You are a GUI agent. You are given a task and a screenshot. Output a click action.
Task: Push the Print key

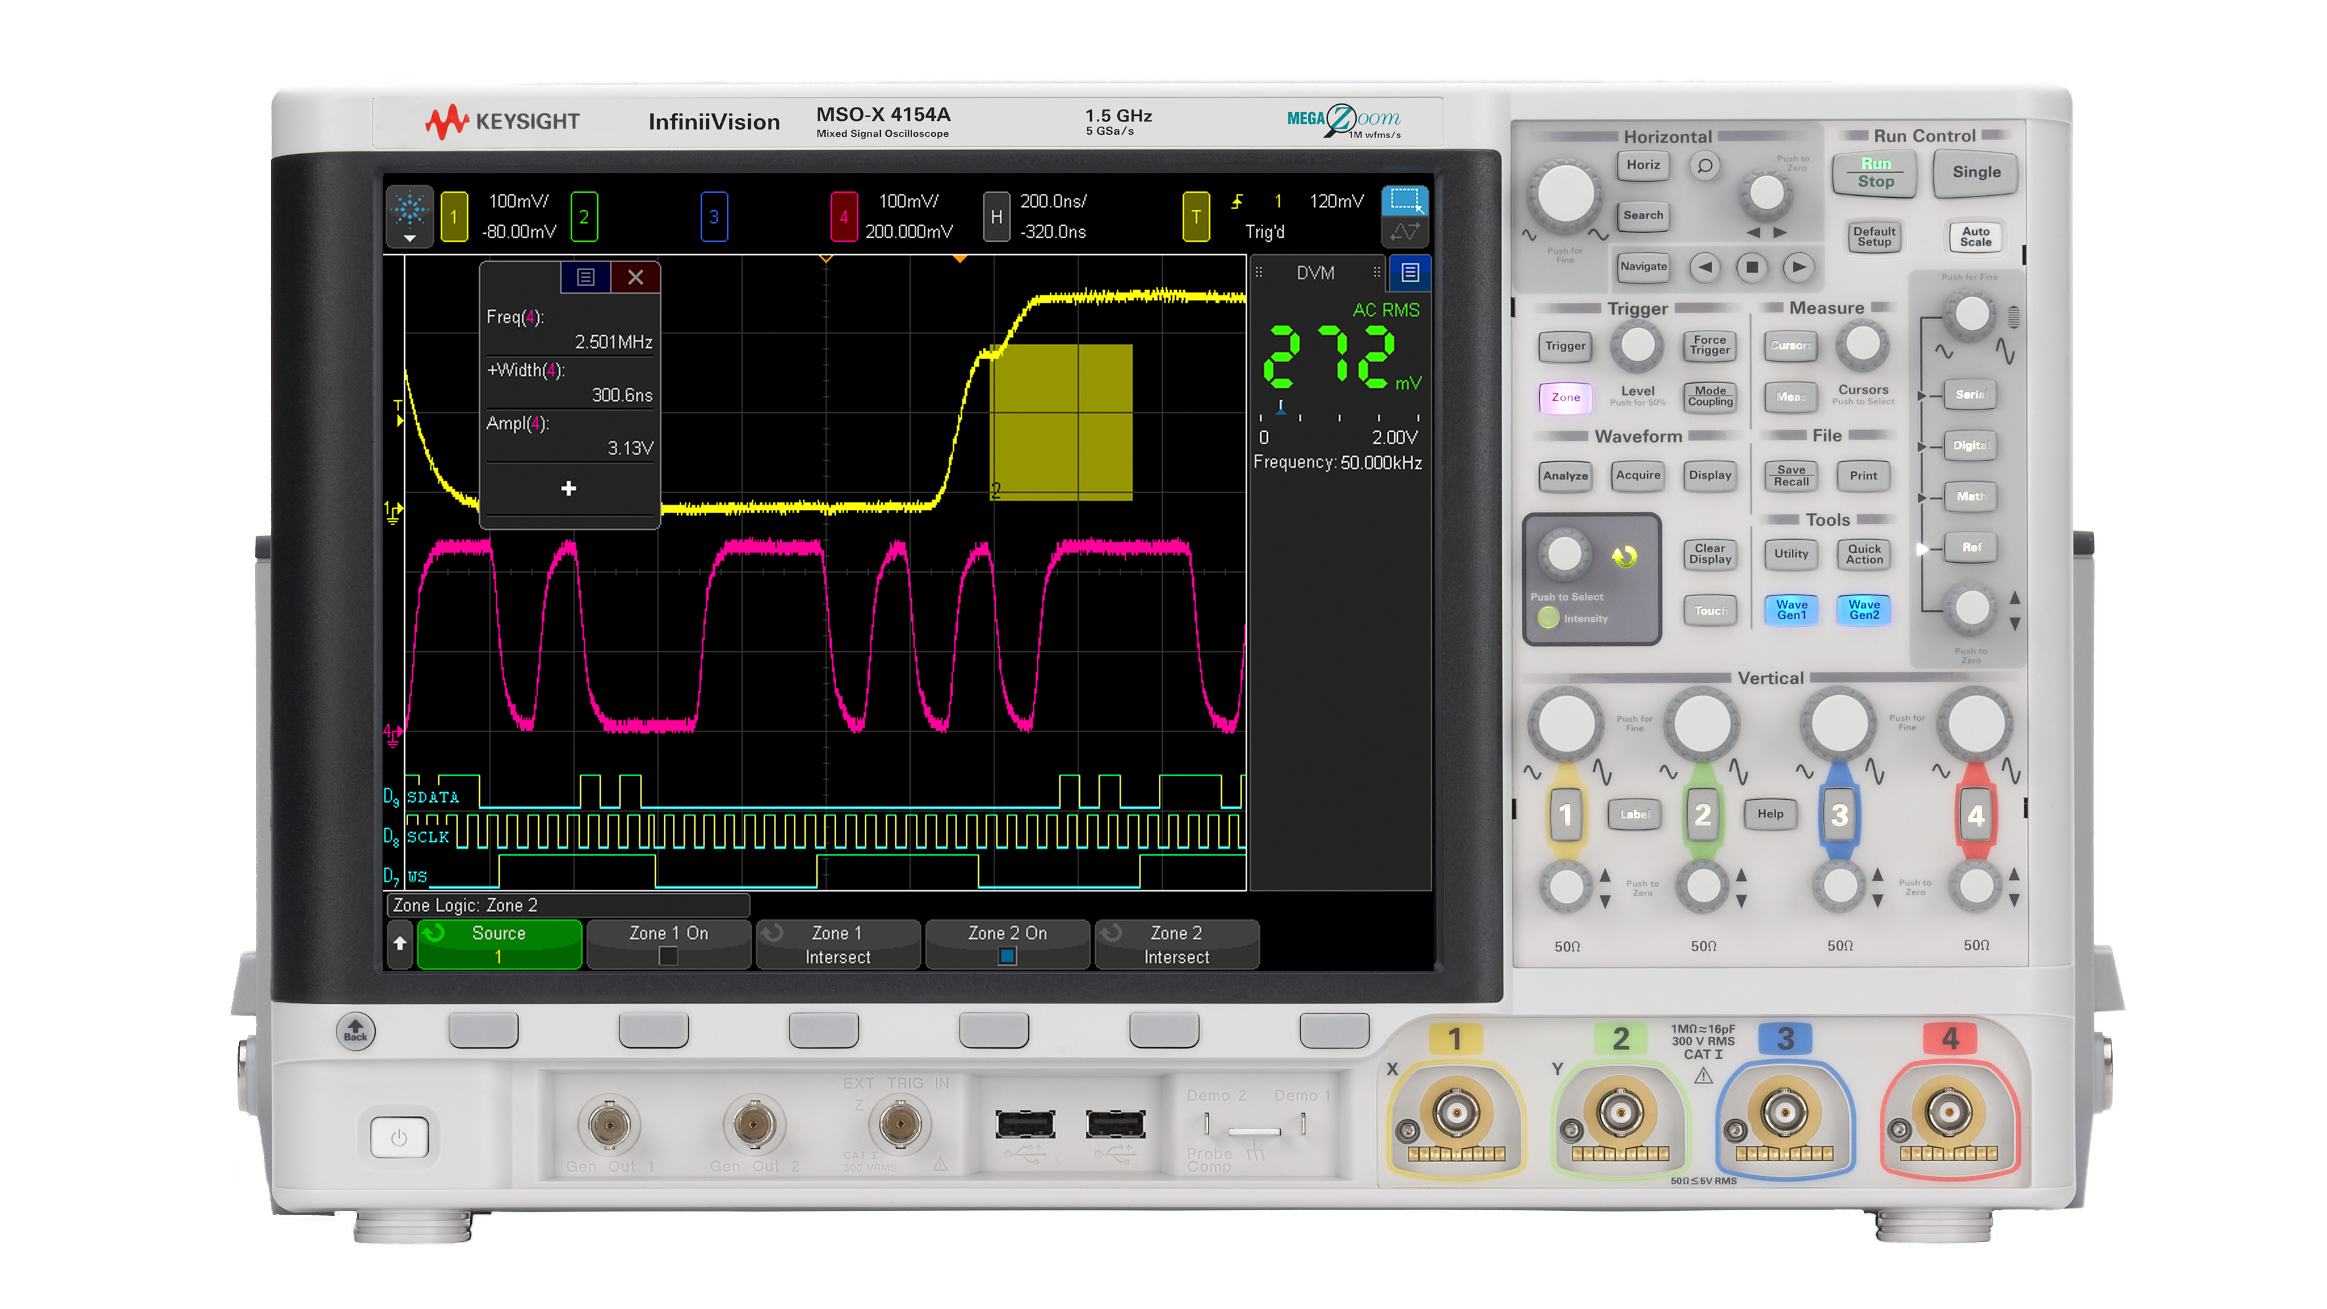[x=1862, y=475]
